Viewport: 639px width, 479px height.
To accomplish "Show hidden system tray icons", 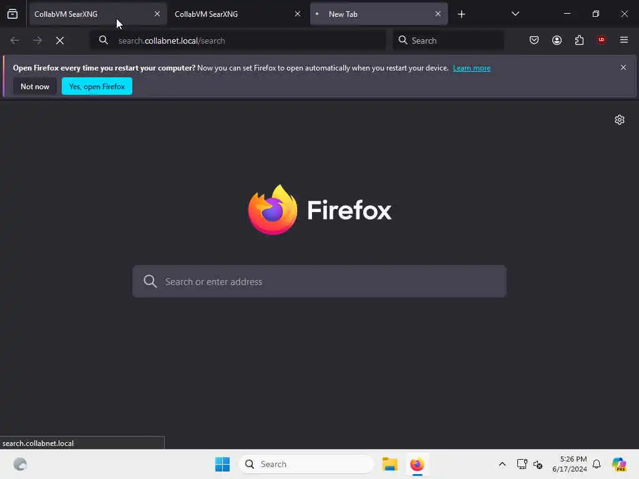I will pyautogui.click(x=502, y=464).
